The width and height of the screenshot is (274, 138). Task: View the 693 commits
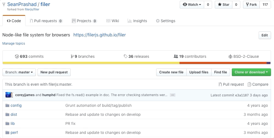click(x=29, y=56)
